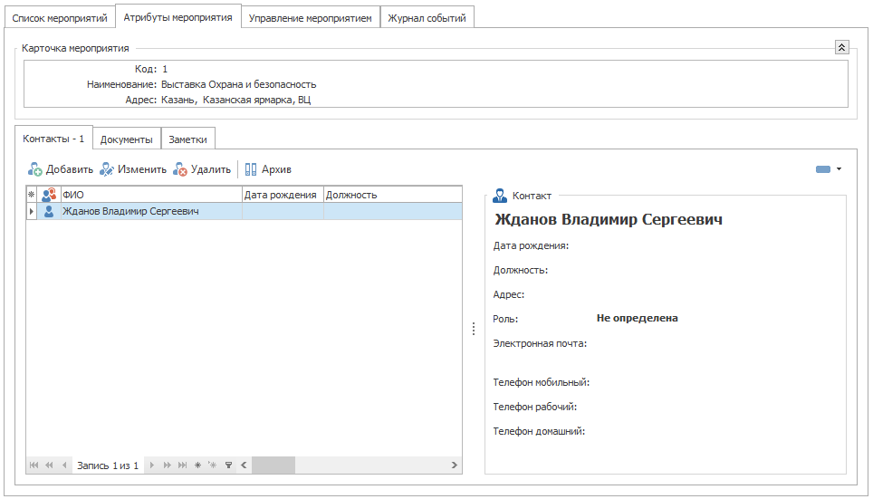873x499 pixels.
Task: Go to next record in navigator
Action: click(151, 465)
